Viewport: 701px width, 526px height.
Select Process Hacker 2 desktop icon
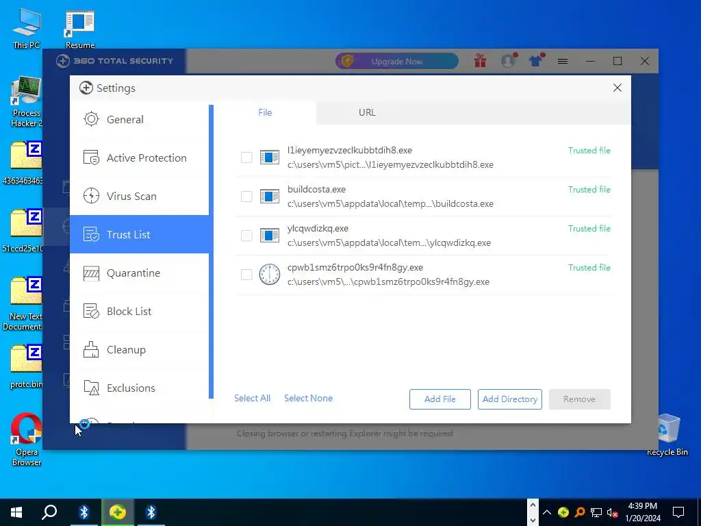point(27,102)
